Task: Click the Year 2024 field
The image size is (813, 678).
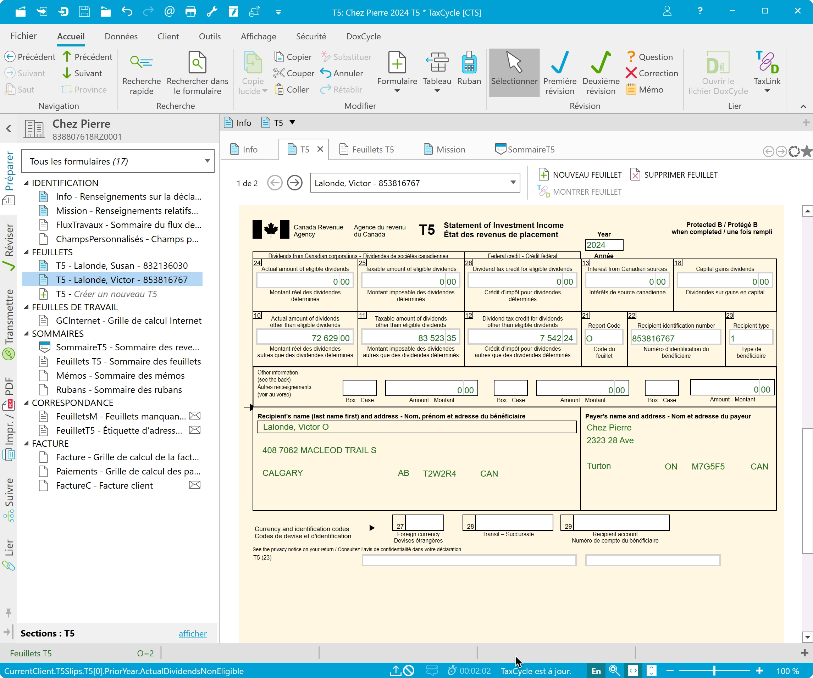Action: pyautogui.click(x=604, y=245)
